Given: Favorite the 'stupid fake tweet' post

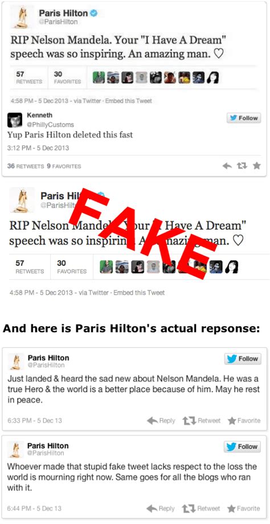Looking at the screenshot, I should [244, 508].
